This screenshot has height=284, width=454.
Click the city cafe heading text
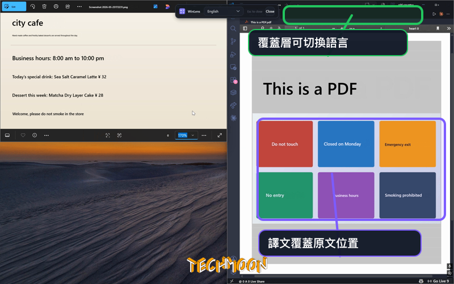[x=27, y=23]
